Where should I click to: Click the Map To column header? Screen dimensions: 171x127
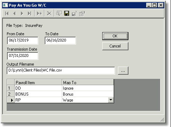click(x=88, y=82)
